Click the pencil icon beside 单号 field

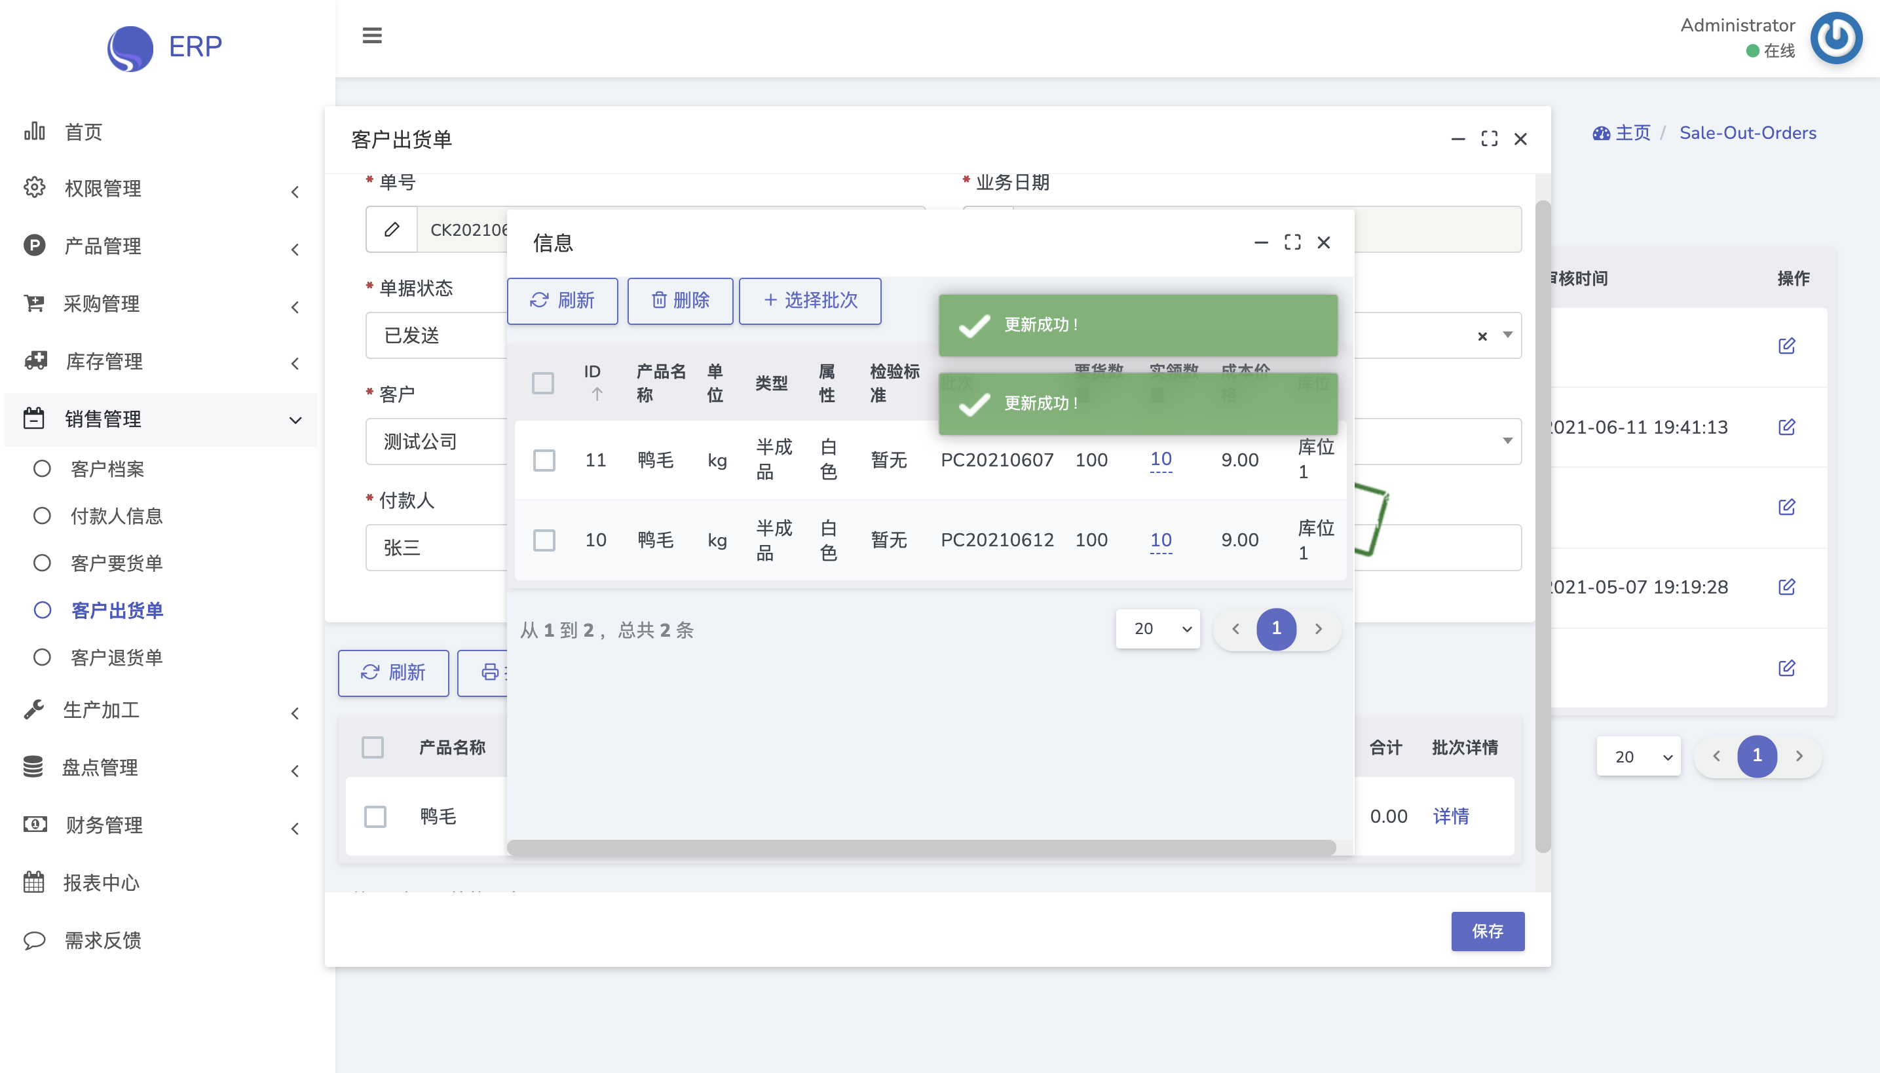click(x=392, y=230)
